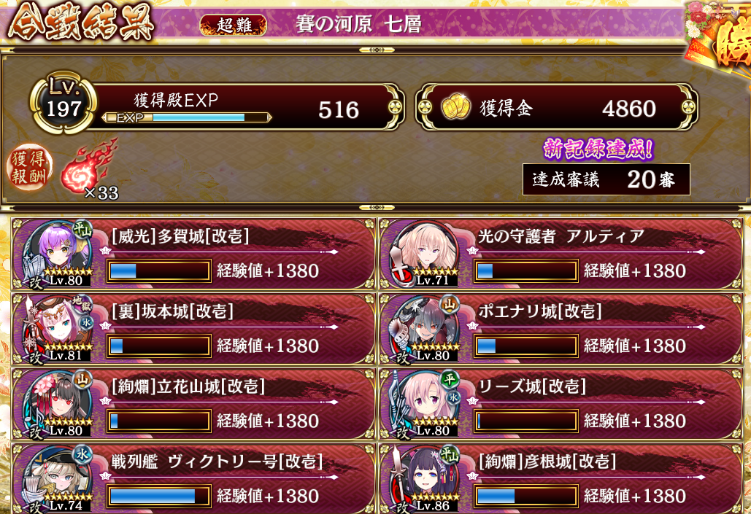Click the [絢爛]彦根城 character portrait
This screenshot has width=751, height=514.
tap(425, 479)
